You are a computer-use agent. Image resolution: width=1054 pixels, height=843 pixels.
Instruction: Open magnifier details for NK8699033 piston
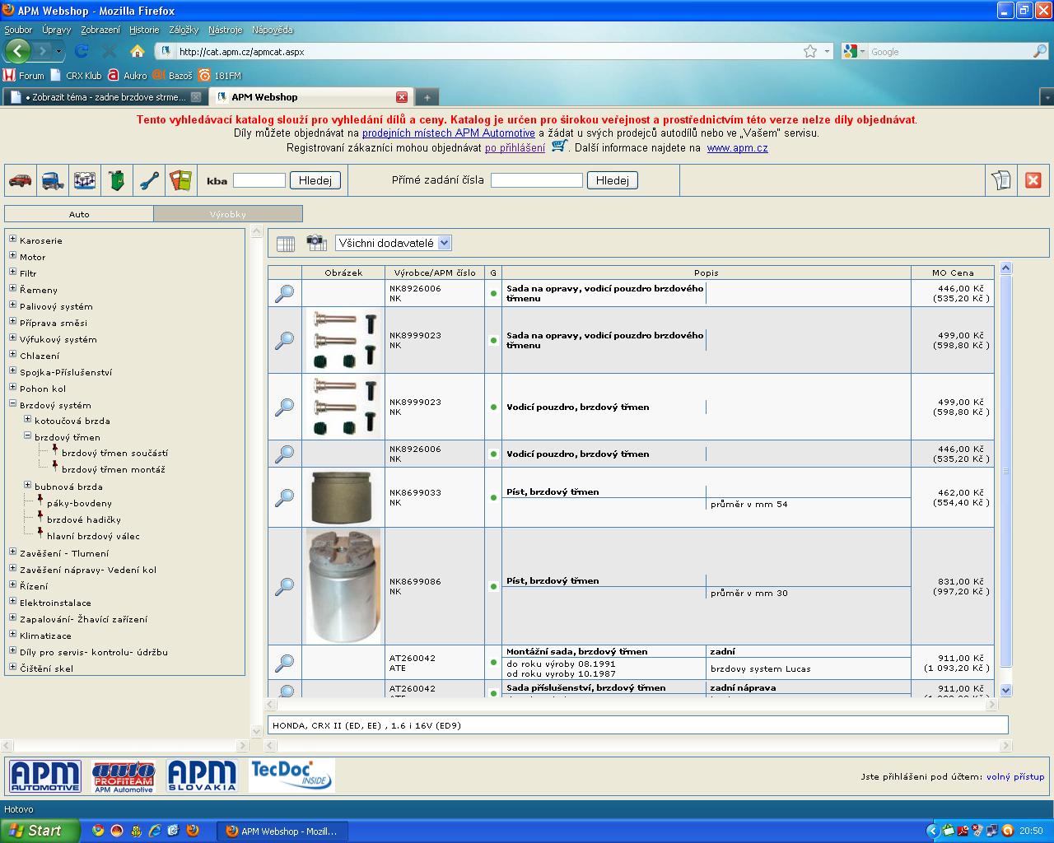point(284,497)
